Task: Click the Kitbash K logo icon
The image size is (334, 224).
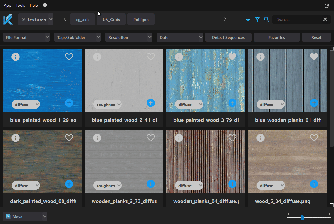Action: coord(8,19)
